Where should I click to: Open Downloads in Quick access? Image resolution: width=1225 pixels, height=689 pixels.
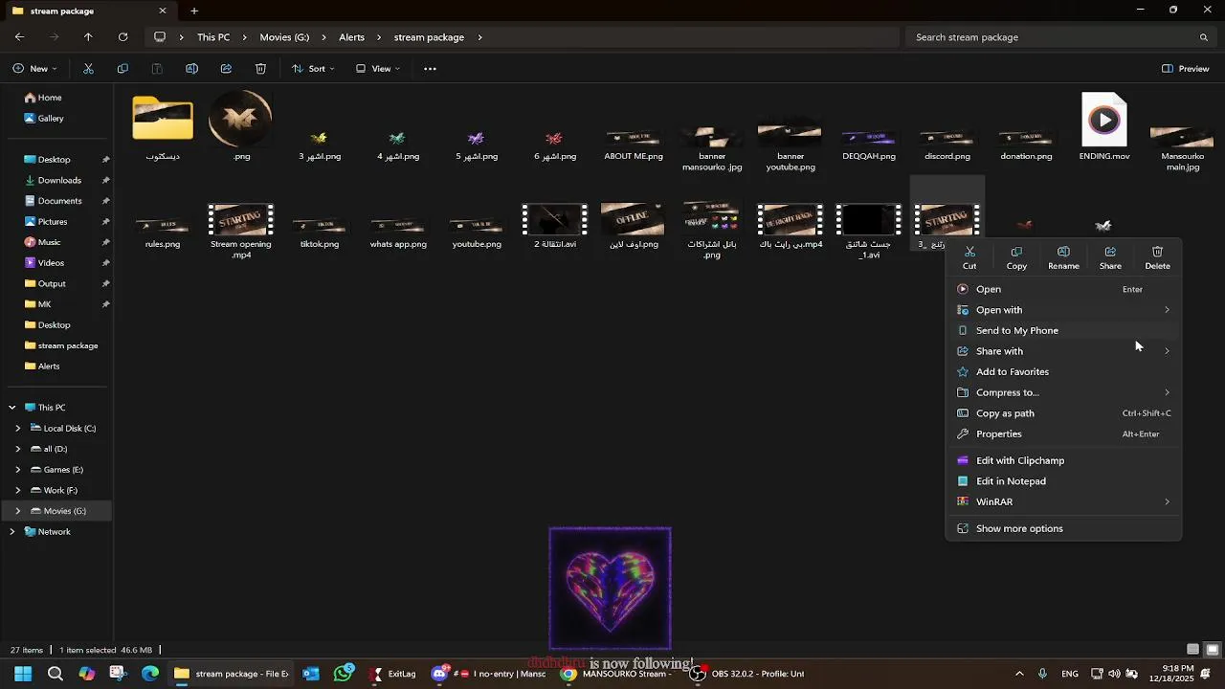click(x=59, y=180)
